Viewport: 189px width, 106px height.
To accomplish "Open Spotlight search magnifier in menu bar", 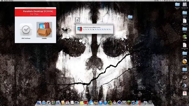I will click(x=184, y=1).
